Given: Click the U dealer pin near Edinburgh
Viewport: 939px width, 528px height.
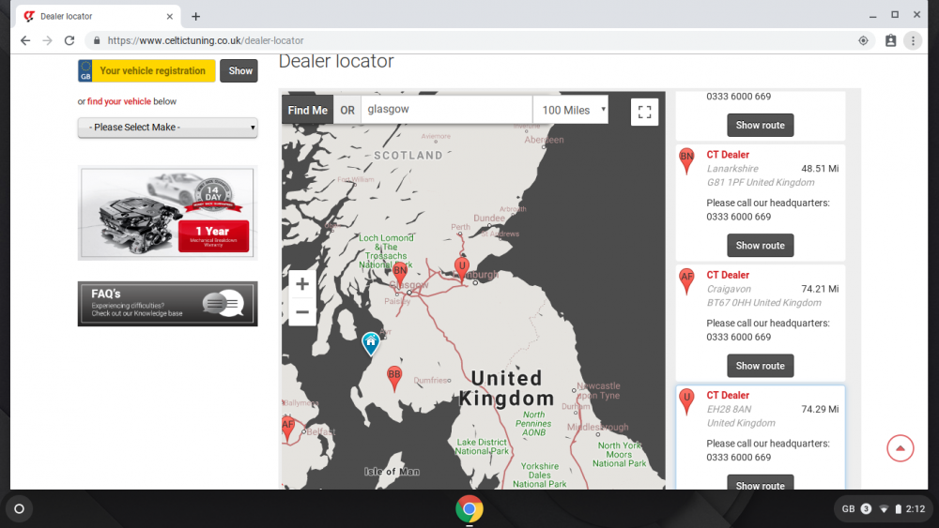Looking at the screenshot, I should pyautogui.click(x=461, y=268).
